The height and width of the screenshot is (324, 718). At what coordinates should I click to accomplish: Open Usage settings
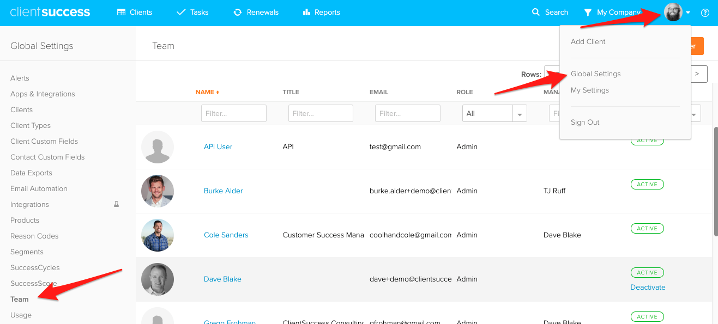21,315
